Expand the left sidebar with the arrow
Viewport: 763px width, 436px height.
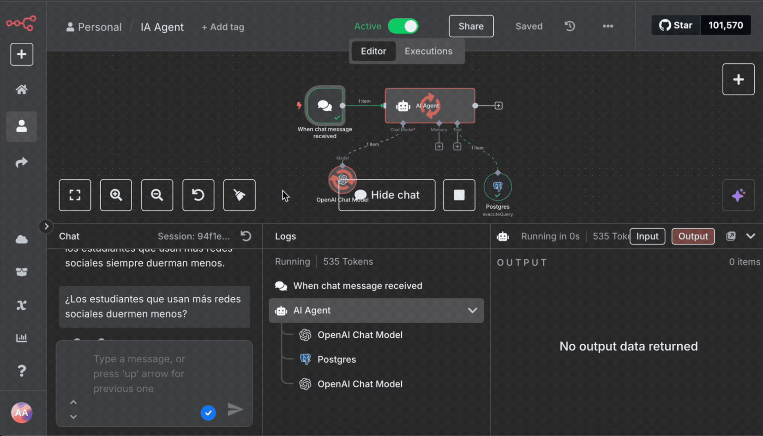point(46,226)
